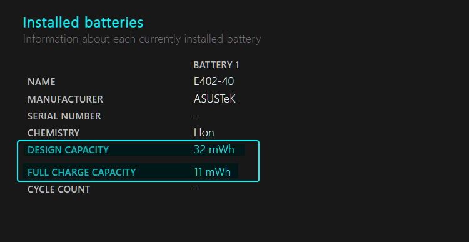This screenshot has width=469, height=242.
Task: Select the 11 mWh full charge value
Action: click(x=212, y=172)
